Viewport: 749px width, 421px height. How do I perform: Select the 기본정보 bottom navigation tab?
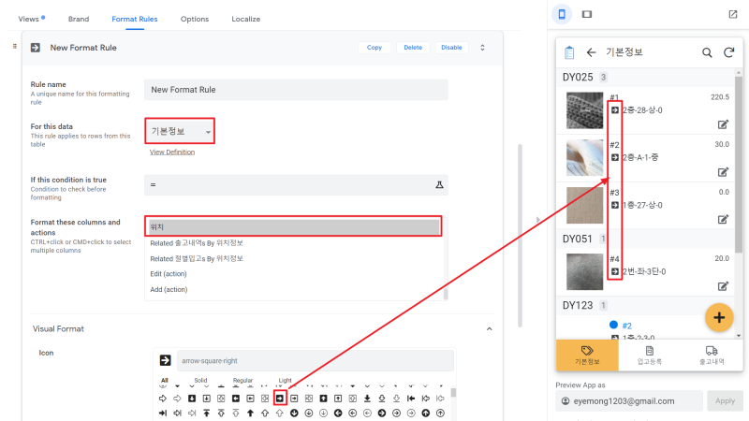point(587,356)
